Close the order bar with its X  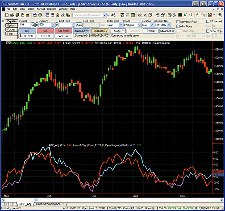3,21
